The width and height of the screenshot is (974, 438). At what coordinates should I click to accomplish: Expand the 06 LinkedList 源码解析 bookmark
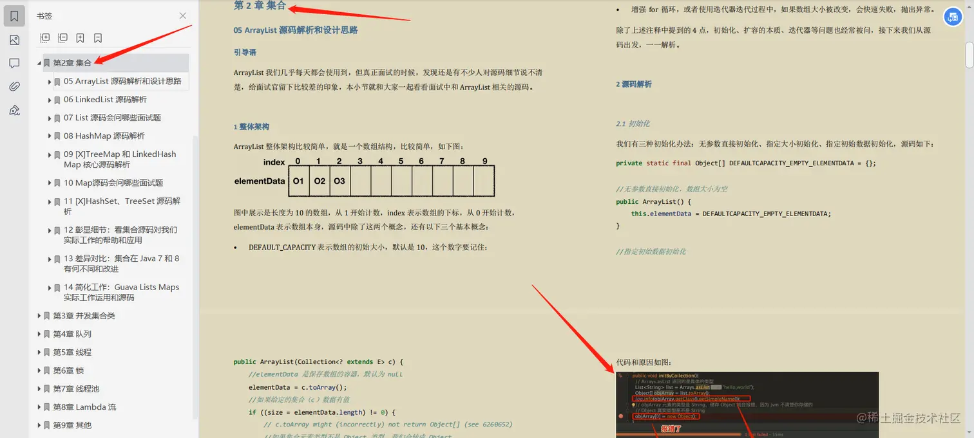point(50,100)
